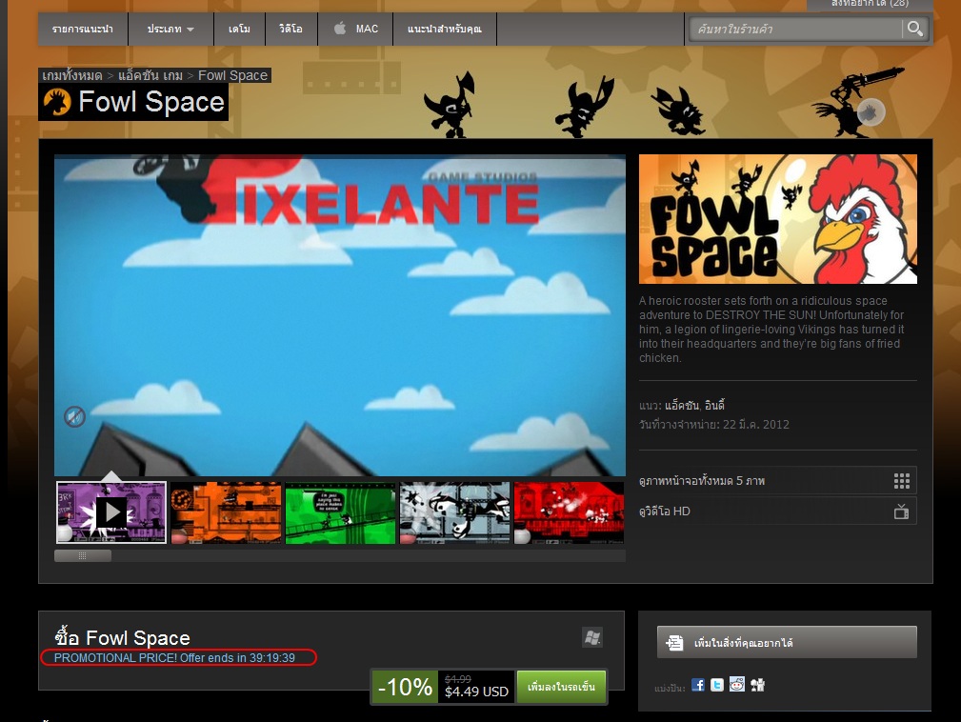Click the release date 22 มี.ค. 2012

pyautogui.click(x=756, y=424)
